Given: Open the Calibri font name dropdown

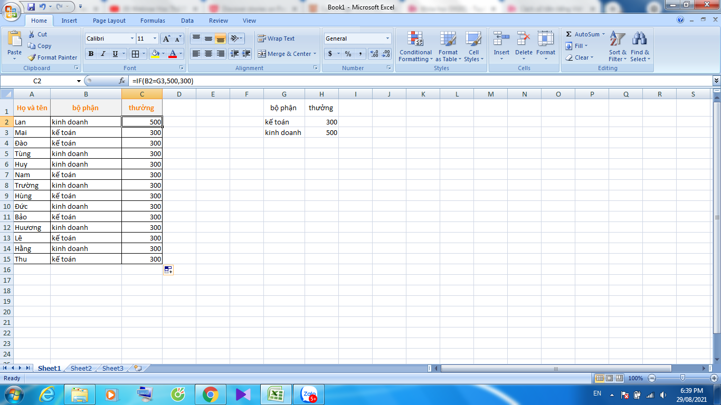Looking at the screenshot, I should click(132, 38).
